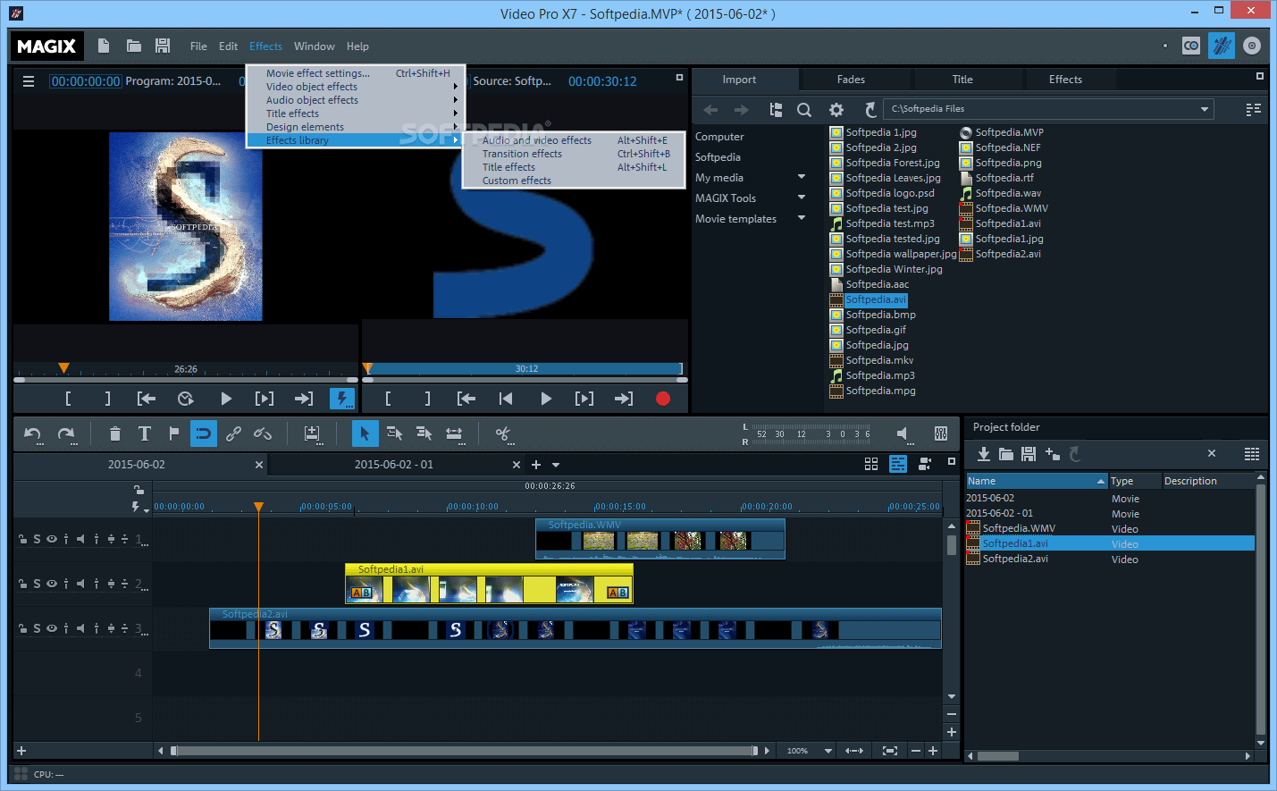Switch to the Title tab in media pool
Image resolution: width=1277 pixels, height=791 pixels.
(x=962, y=80)
